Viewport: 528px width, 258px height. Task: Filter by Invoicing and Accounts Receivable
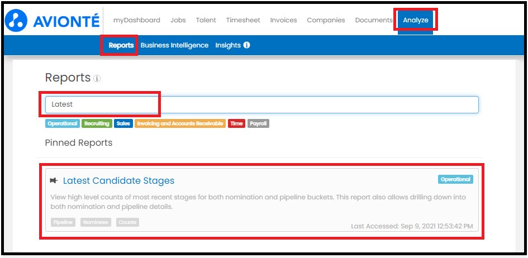[180, 123]
